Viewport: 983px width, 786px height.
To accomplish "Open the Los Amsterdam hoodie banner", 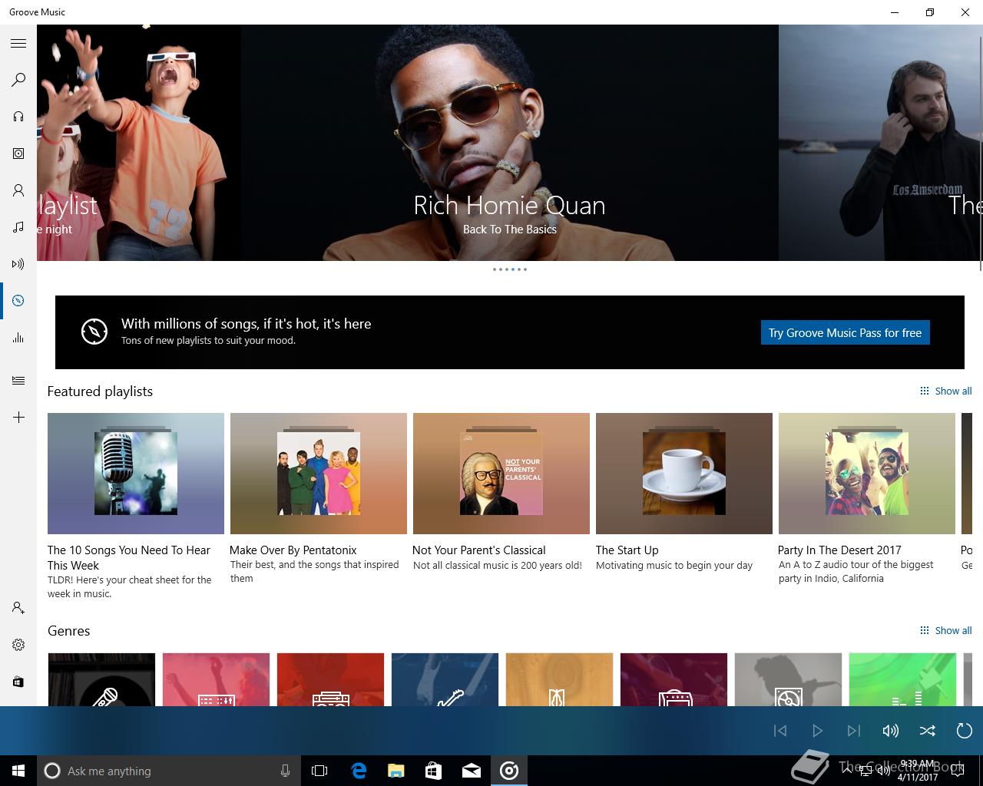I will click(x=881, y=143).
